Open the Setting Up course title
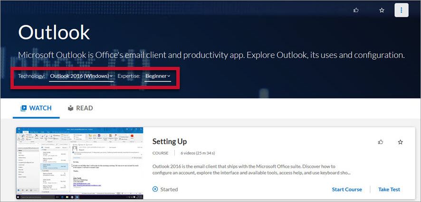The image size is (421, 202). (170, 141)
